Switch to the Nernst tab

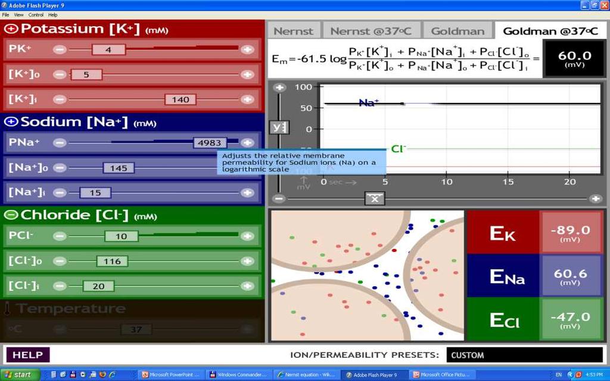click(293, 31)
